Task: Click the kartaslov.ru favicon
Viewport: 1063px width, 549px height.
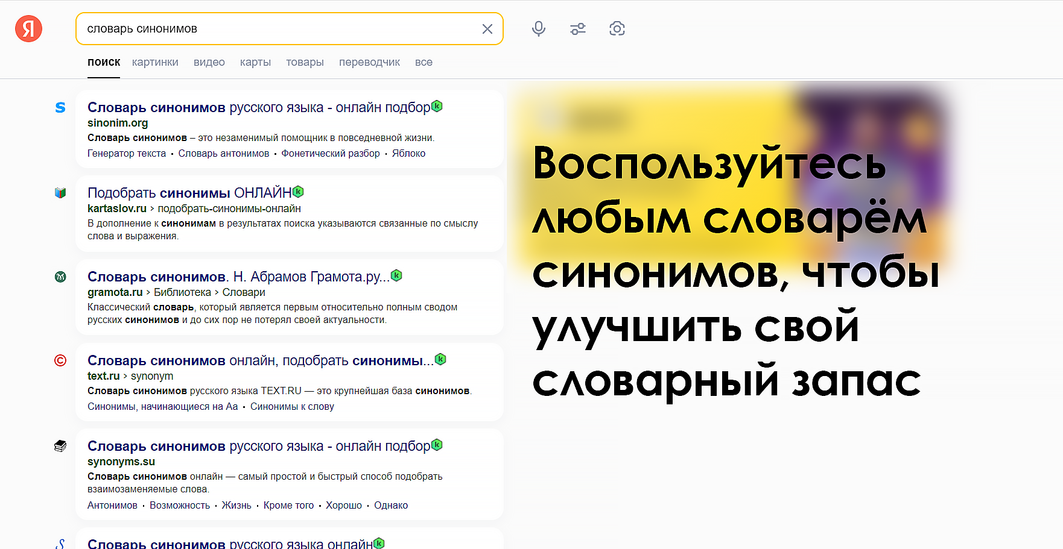Action: click(x=60, y=193)
